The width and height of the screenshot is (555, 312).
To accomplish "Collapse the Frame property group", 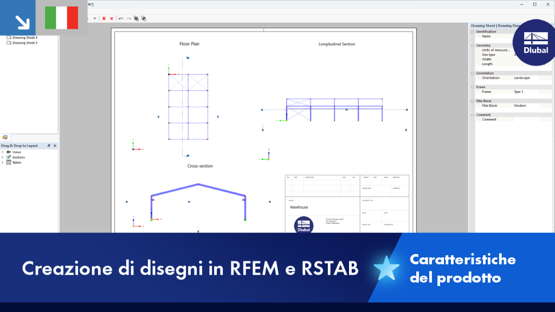I will coord(473,87).
